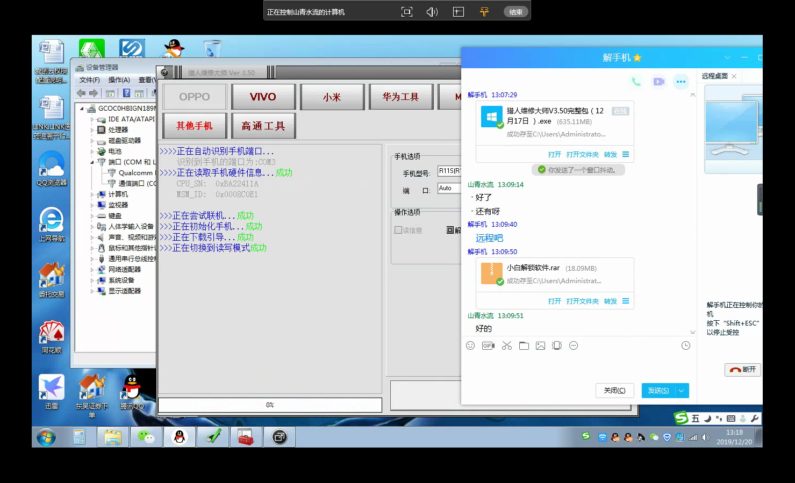
Task: Click the send picture icon
Action: point(540,345)
